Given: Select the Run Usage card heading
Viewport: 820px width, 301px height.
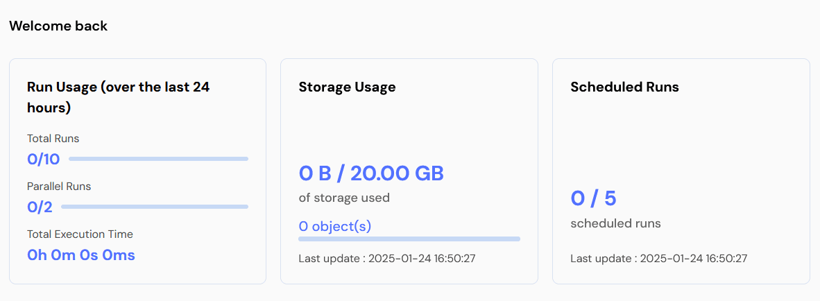Looking at the screenshot, I should click(118, 98).
